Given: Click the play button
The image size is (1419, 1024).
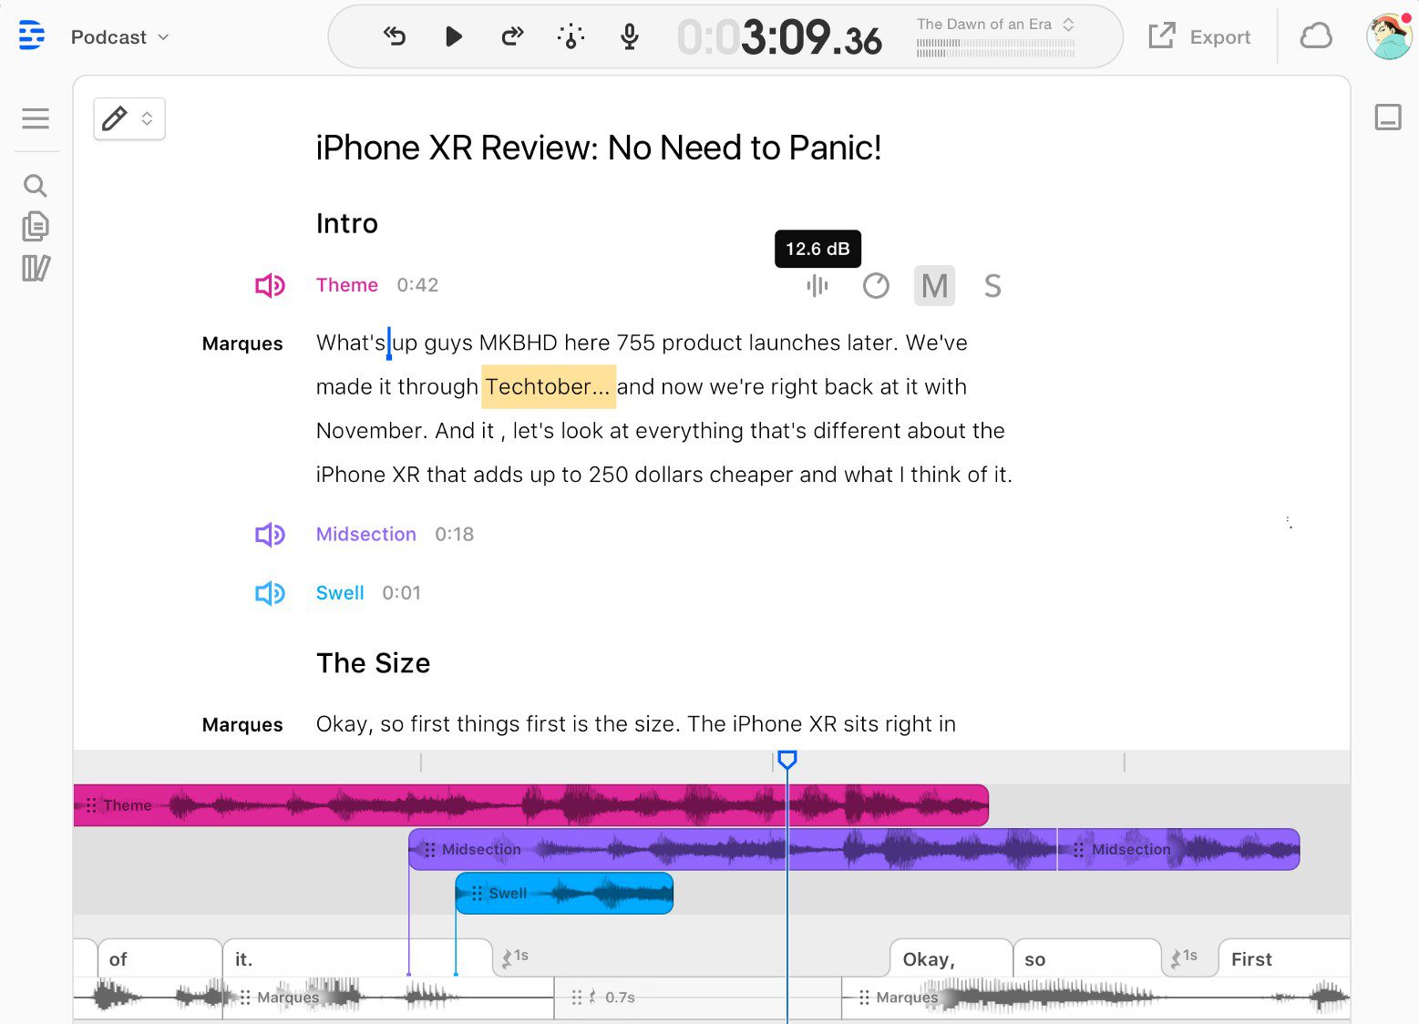Looking at the screenshot, I should click(453, 36).
